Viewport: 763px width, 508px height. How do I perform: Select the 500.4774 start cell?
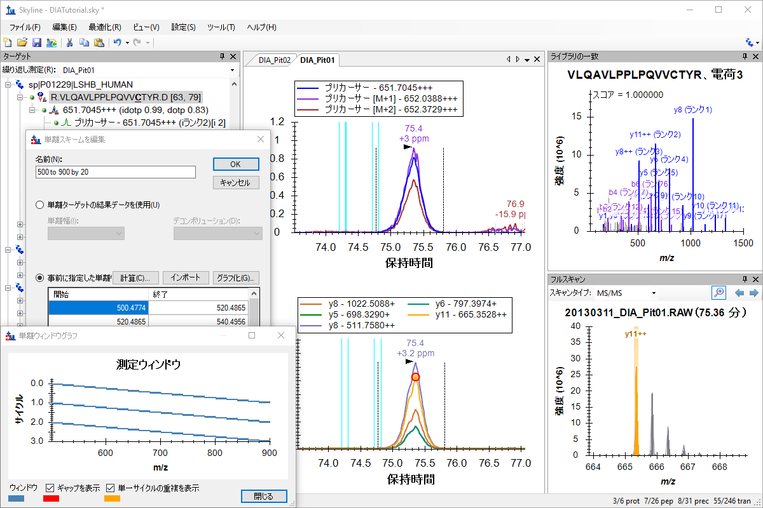(x=99, y=308)
